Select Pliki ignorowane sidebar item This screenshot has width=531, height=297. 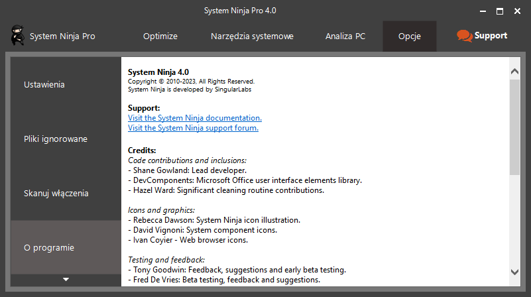click(x=66, y=139)
